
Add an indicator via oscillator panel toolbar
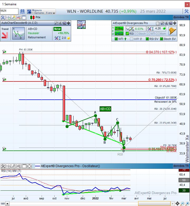point(8,166)
